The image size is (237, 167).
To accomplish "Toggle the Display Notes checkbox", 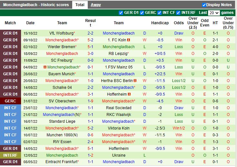I will coord(204,5).
